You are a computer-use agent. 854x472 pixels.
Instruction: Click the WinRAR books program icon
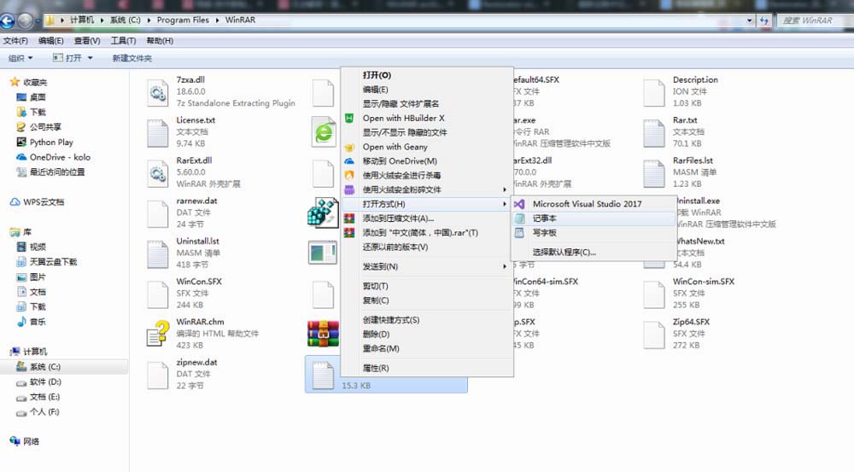tap(324, 334)
